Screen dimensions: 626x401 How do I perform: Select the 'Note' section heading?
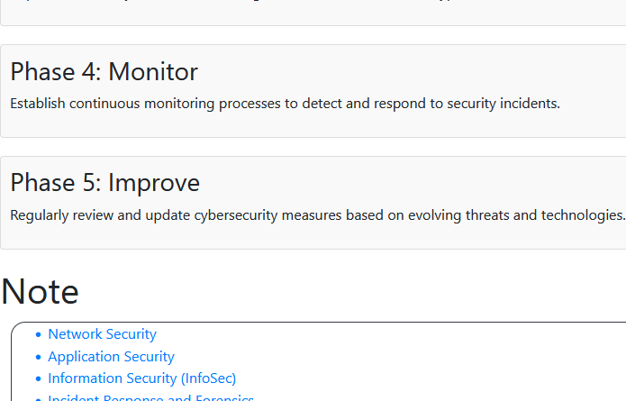40,292
